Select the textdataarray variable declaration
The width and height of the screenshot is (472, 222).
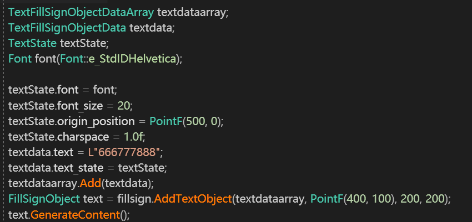(x=192, y=12)
